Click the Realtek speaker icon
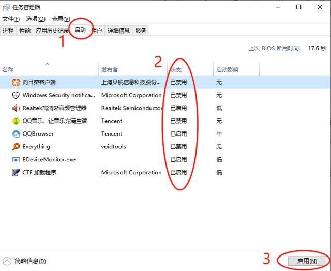Viewport: 331px width, 271px height. click(x=16, y=108)
